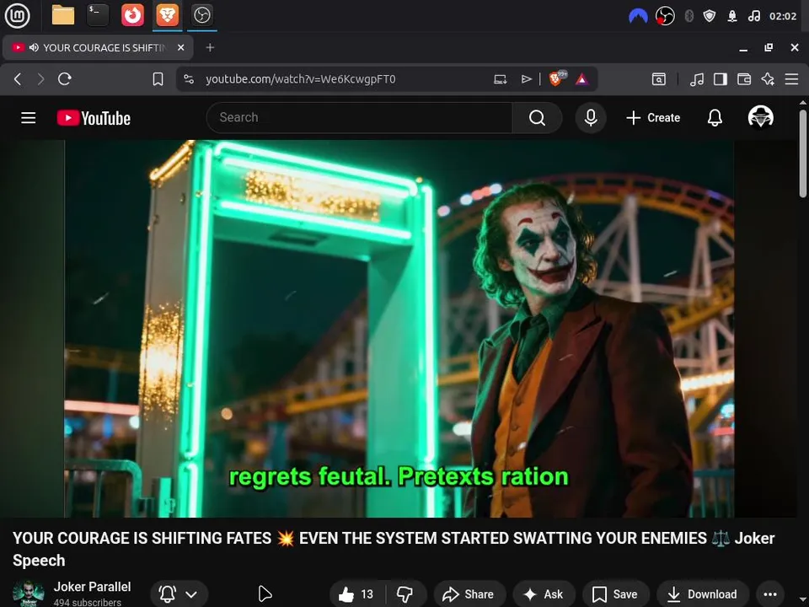Viewport: 809px width, 607px height.
Task: Click the magnifier search button
Action: [537, 118]
